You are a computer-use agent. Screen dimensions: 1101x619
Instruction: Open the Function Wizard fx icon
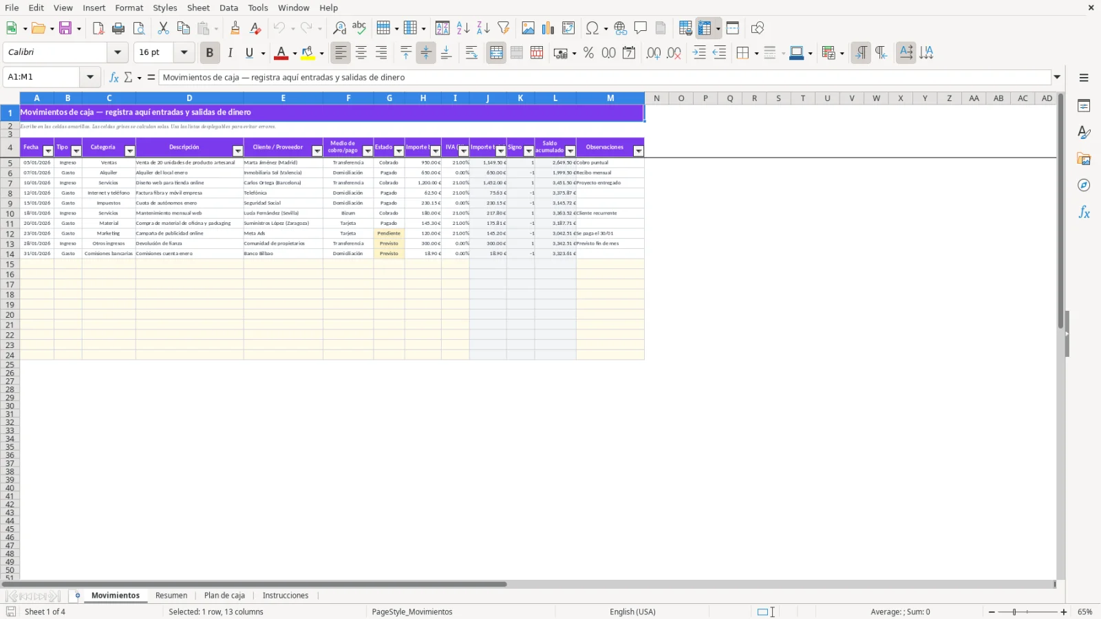(114, 77)
